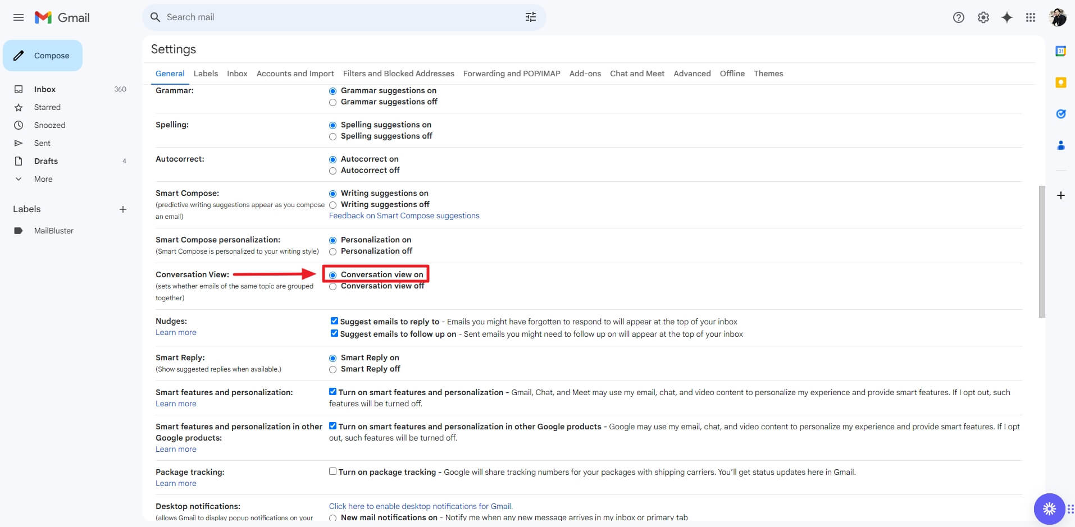Viewport: 1075px width, 527px height.
Task: Create a new label with the plus icon
Action: click(x=123, y=209)
